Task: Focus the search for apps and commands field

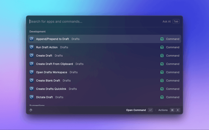Action: [x=91, y=21]
